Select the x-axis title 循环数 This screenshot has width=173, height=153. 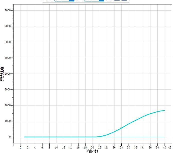pyautogui.click(x=93, y=151)
